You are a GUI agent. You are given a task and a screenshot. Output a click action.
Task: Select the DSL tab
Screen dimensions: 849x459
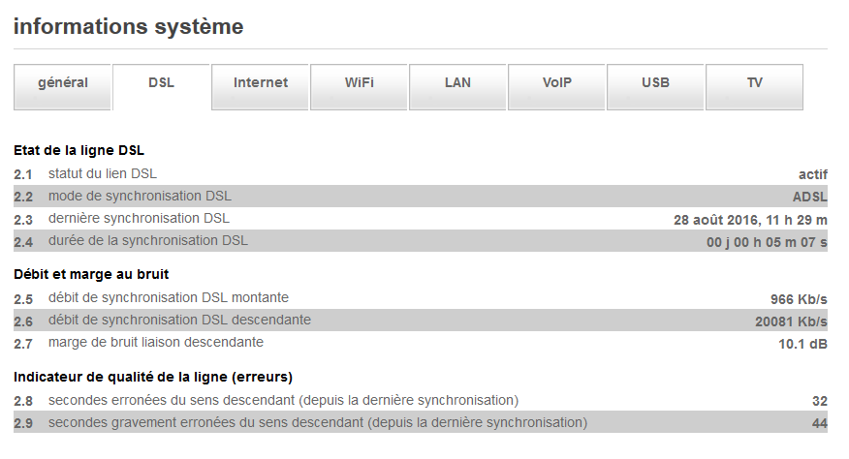tap(162, 83)
